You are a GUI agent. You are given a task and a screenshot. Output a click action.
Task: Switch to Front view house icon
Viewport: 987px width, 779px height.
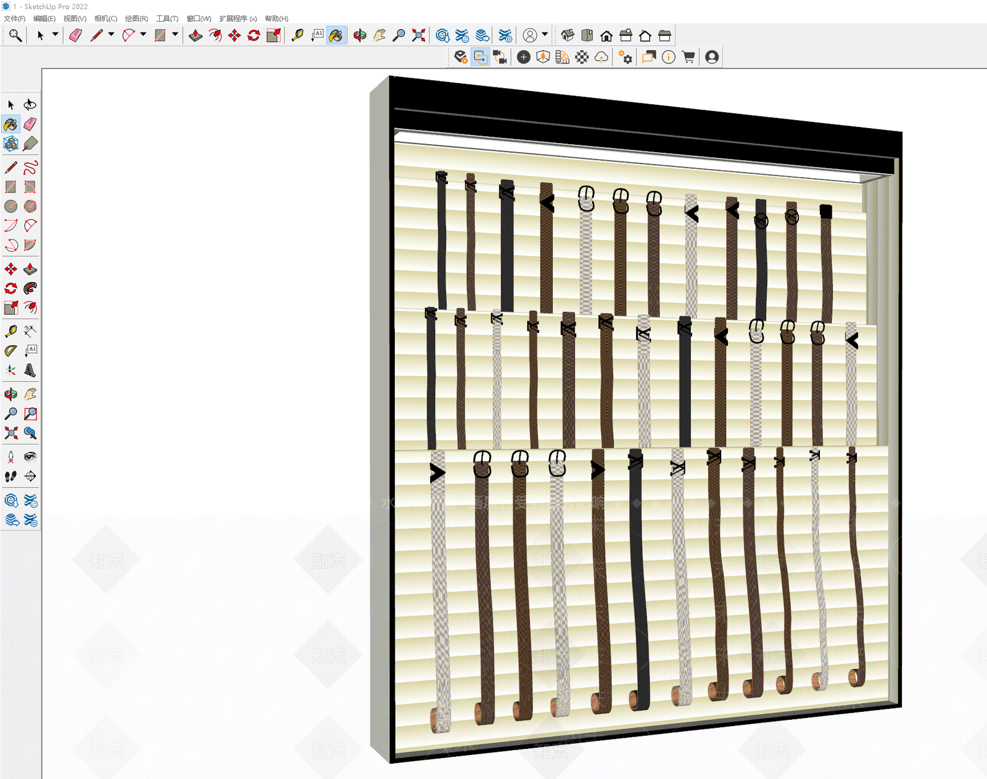point(606,36)
